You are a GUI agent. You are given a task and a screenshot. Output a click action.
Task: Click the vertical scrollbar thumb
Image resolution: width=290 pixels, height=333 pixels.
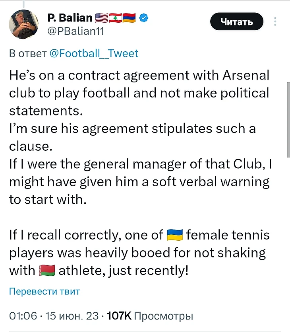[288, 119]
